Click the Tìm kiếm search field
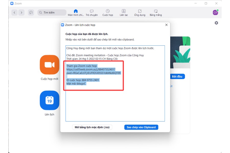Image resolution: width=230 pixels, height=153 pixels. 52,12
